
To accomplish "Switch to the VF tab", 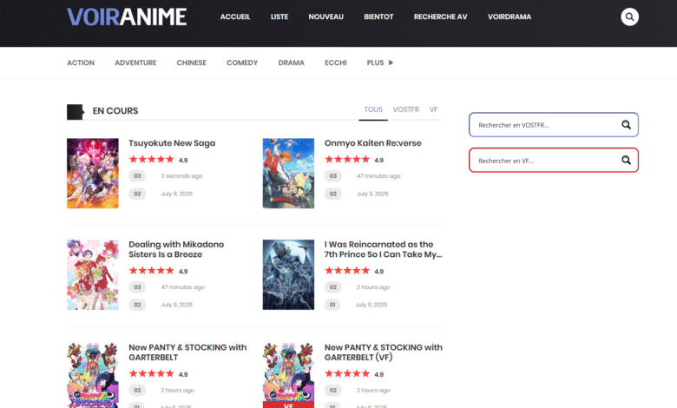I will pos(433,109).
